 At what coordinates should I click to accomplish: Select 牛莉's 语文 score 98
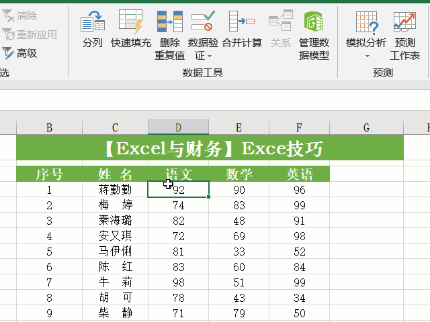point(178,282)
